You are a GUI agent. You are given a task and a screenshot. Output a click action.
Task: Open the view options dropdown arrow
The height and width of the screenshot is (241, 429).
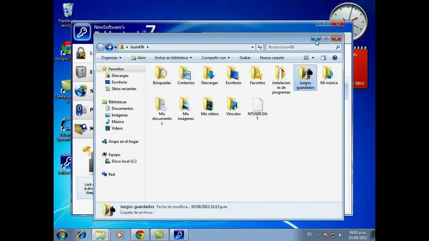coord(313,58)
